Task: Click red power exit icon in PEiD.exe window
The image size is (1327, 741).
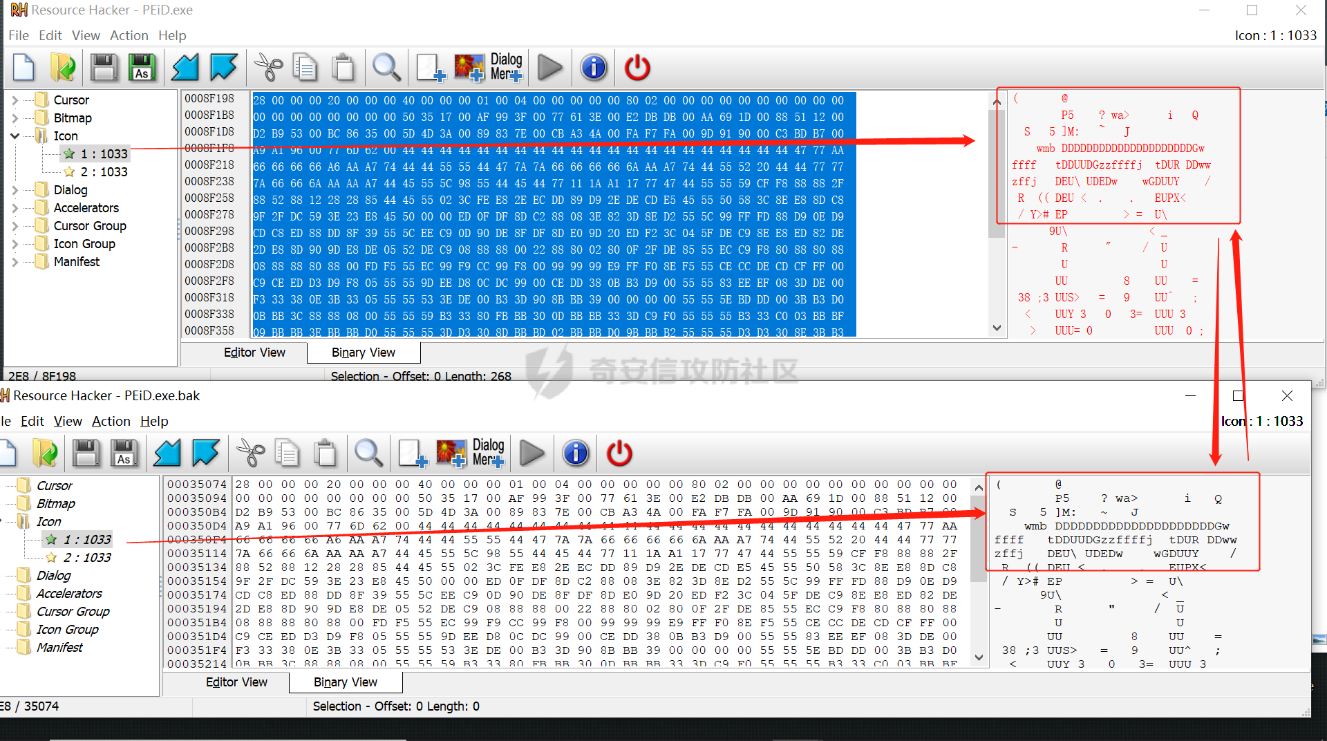Action: click(x=637, y=68)
